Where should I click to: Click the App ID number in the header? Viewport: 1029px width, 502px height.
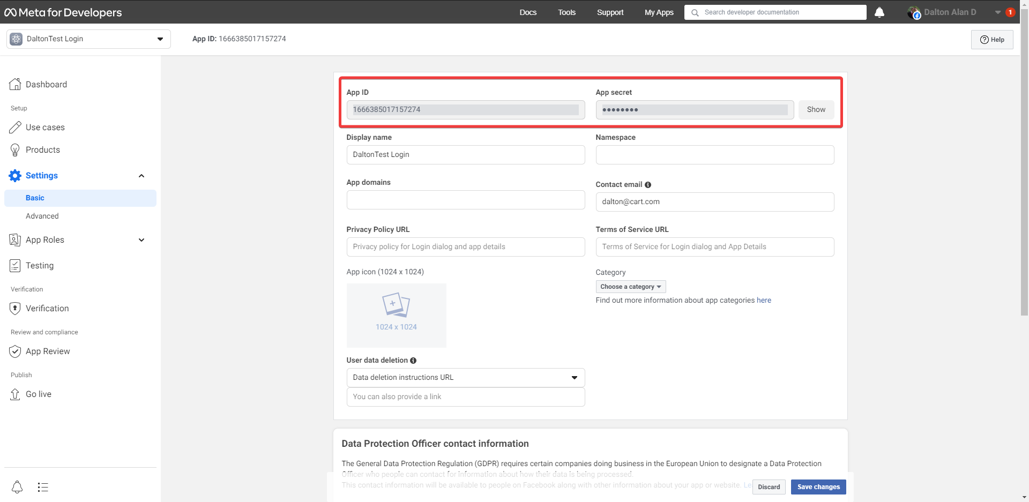252,39
